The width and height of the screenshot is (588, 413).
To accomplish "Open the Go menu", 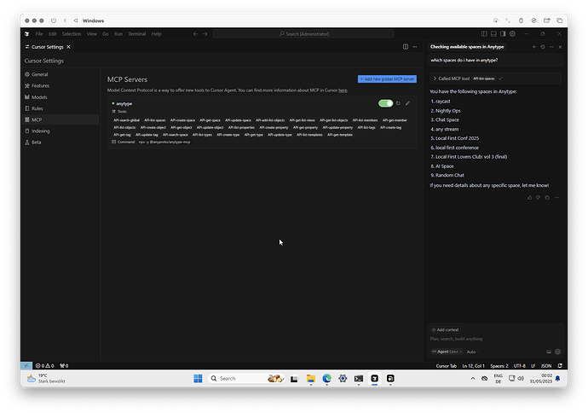I will (106, 34).
